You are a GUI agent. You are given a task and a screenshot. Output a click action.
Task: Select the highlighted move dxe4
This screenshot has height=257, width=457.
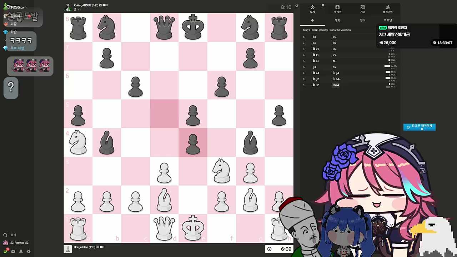click(336, 85)
